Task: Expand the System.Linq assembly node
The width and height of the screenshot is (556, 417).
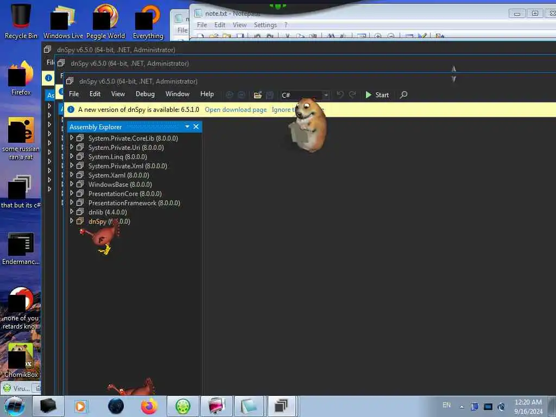Action: [72, 156]
